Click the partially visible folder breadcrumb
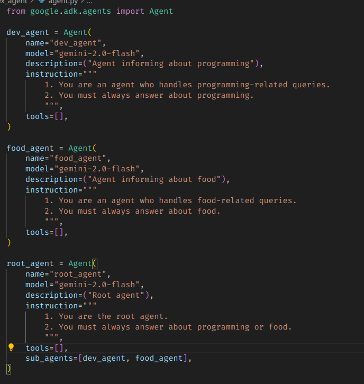 tap(13, 2)
